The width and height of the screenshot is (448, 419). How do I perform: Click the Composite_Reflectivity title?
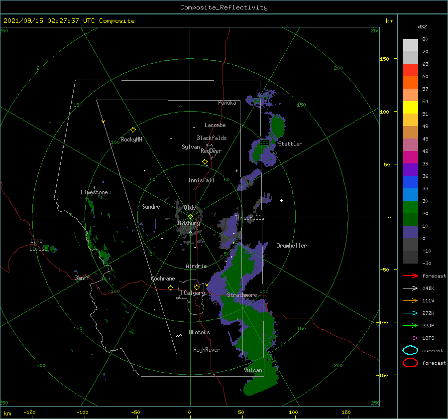tap(224, 7)
